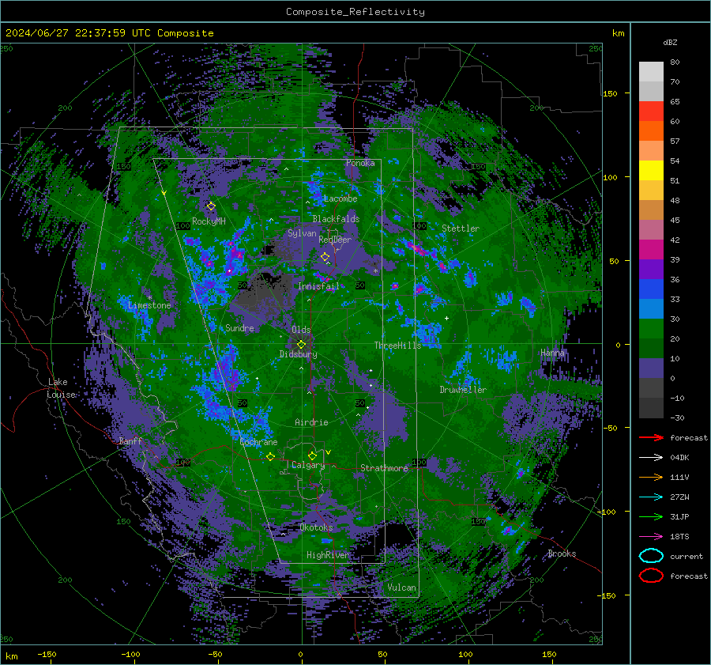Click the Vulcan label

pyautogui.click(x=402, y=588)
